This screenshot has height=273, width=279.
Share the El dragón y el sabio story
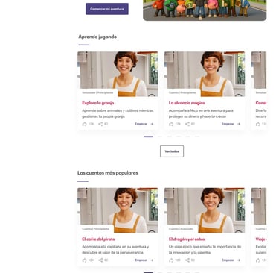click(x=187, y=260)
